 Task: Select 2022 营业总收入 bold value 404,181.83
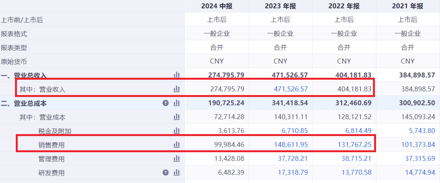354,75
